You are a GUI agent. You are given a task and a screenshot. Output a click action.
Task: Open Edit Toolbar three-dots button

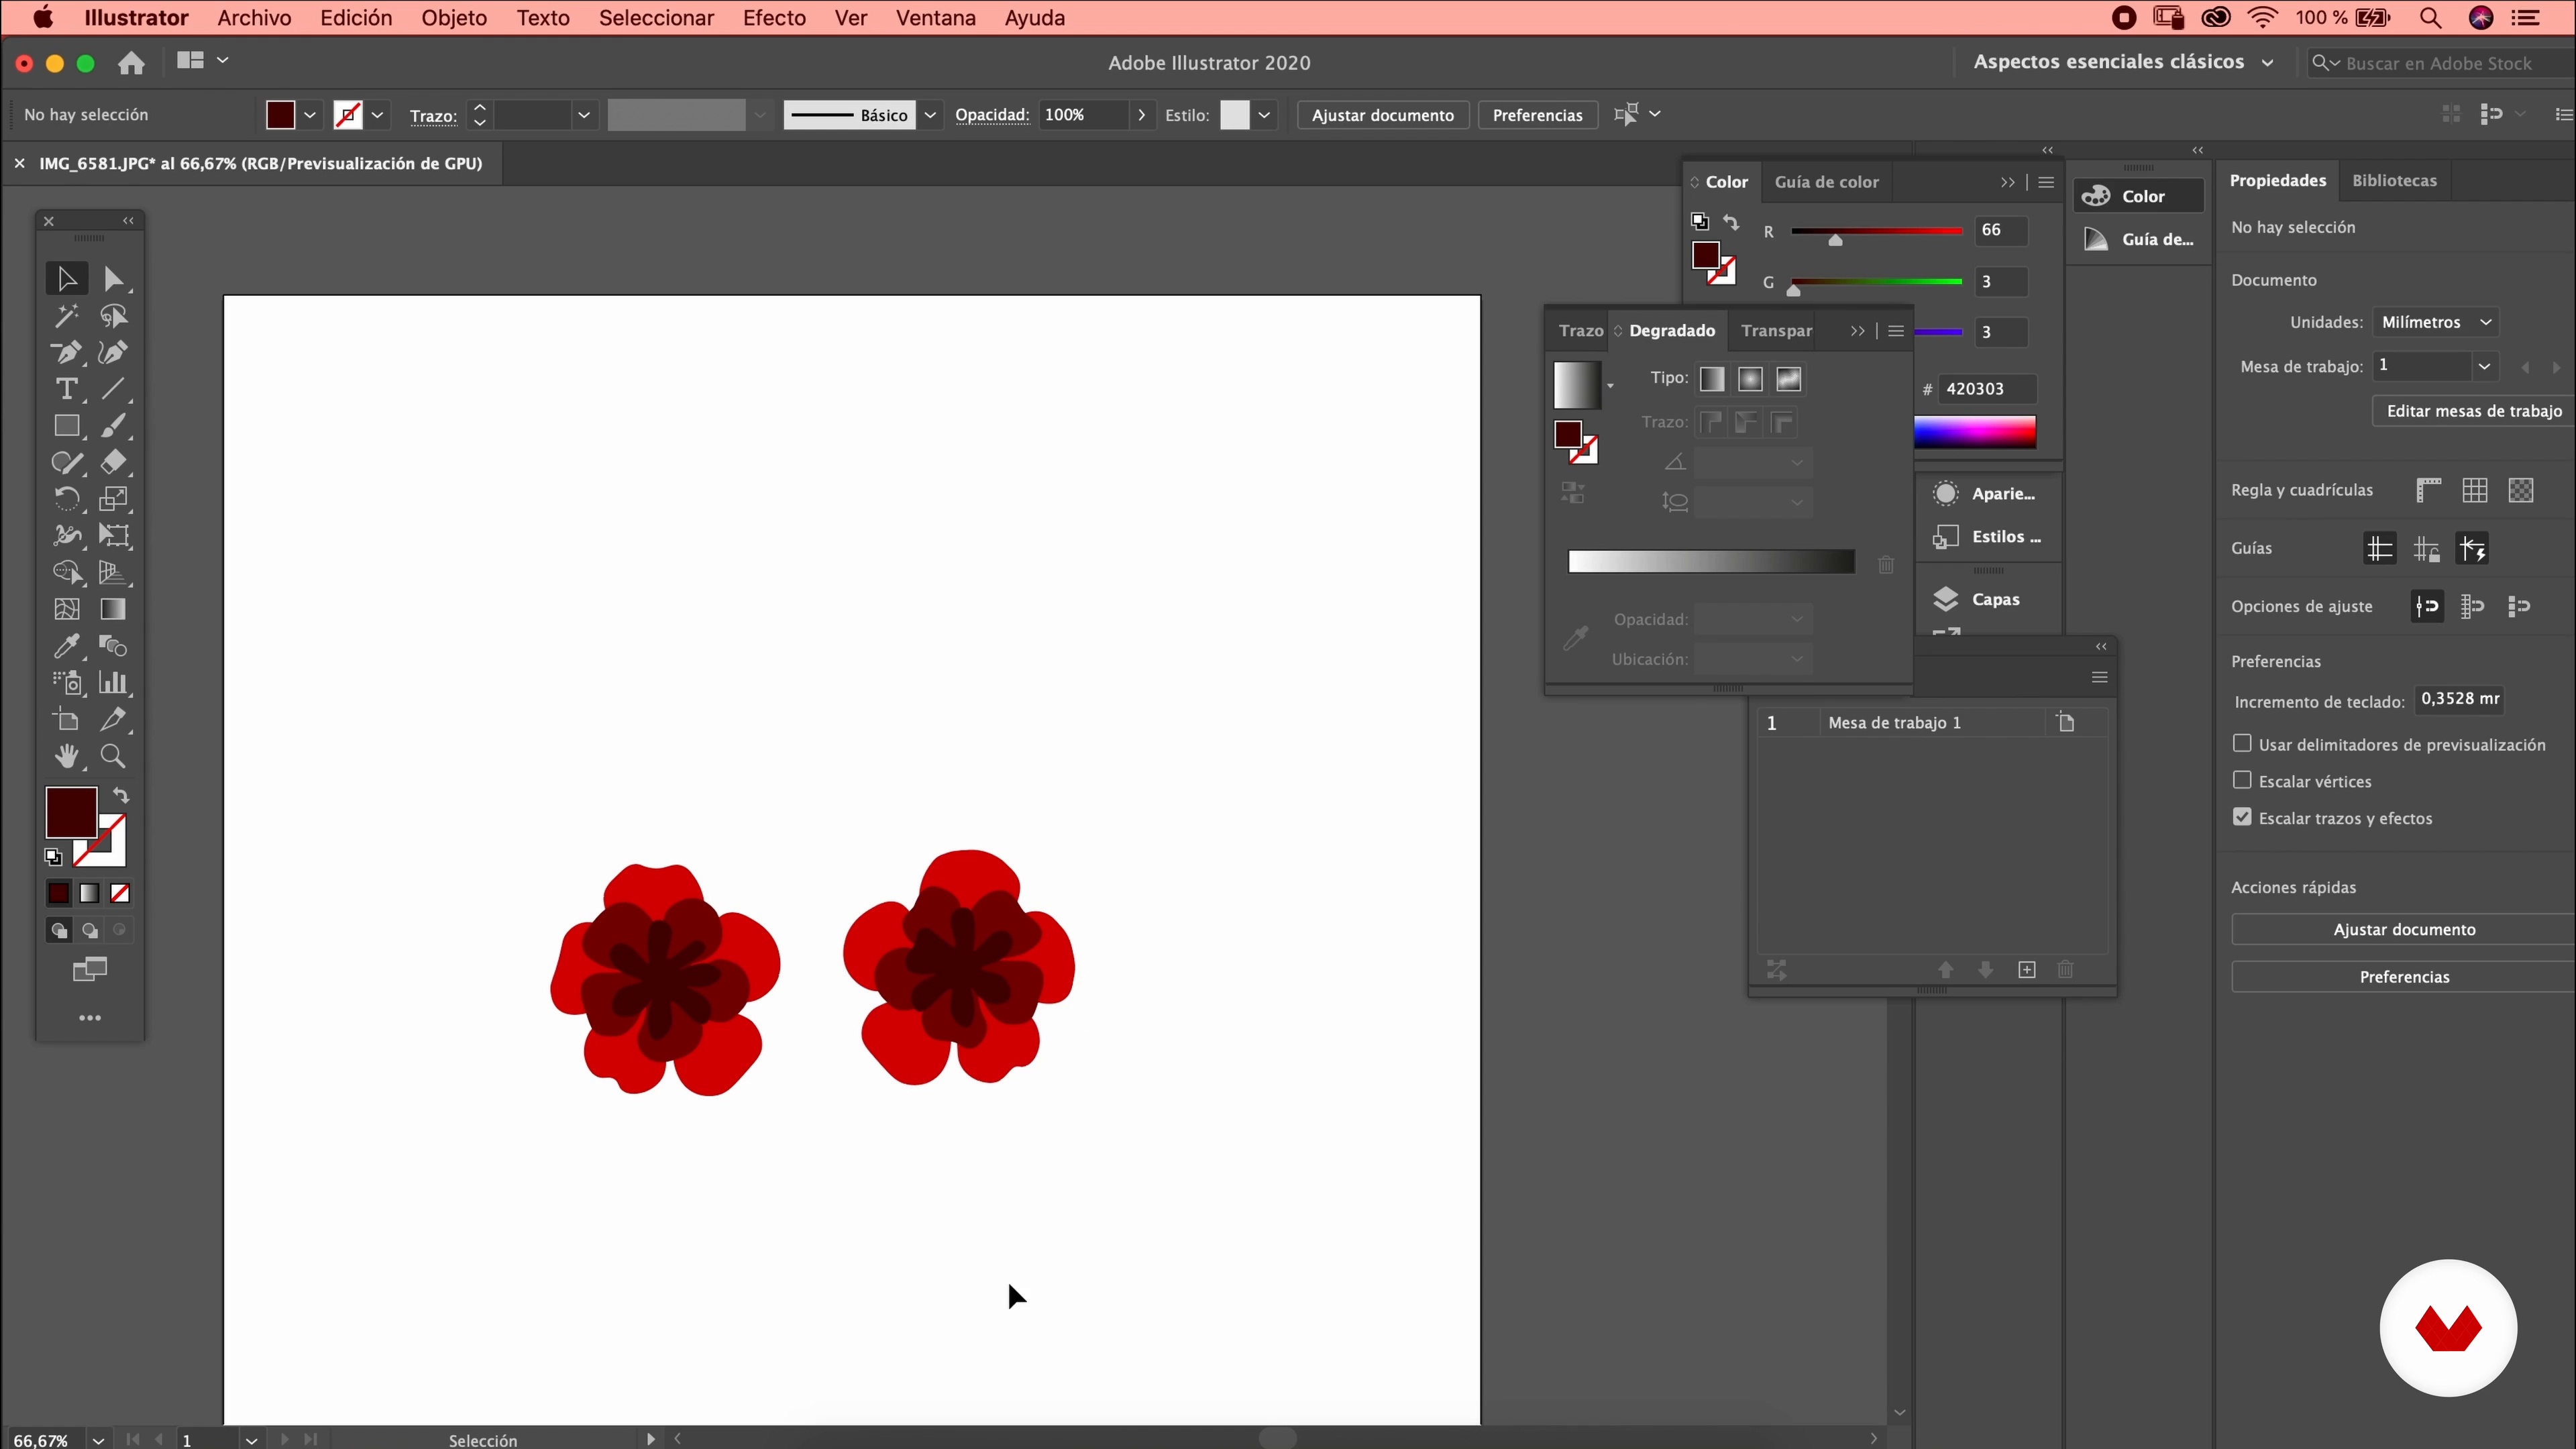[90, 1018]
